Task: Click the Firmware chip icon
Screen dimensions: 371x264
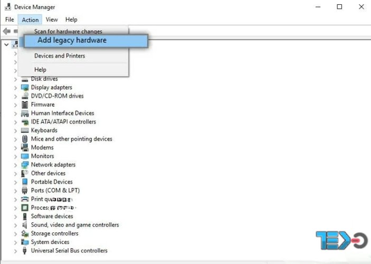Action: [25, 105]
